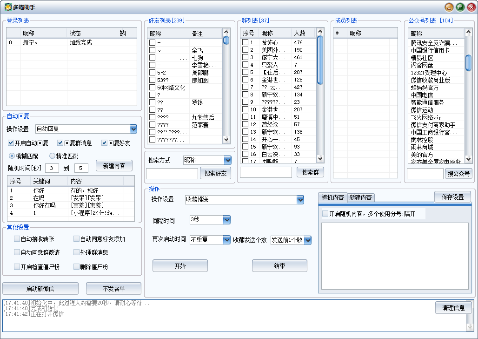The height and width of the screenshot is (339, 478).
Task: Click the orange minimize window button
Action: pyautogui.click(x=449, y=7)
